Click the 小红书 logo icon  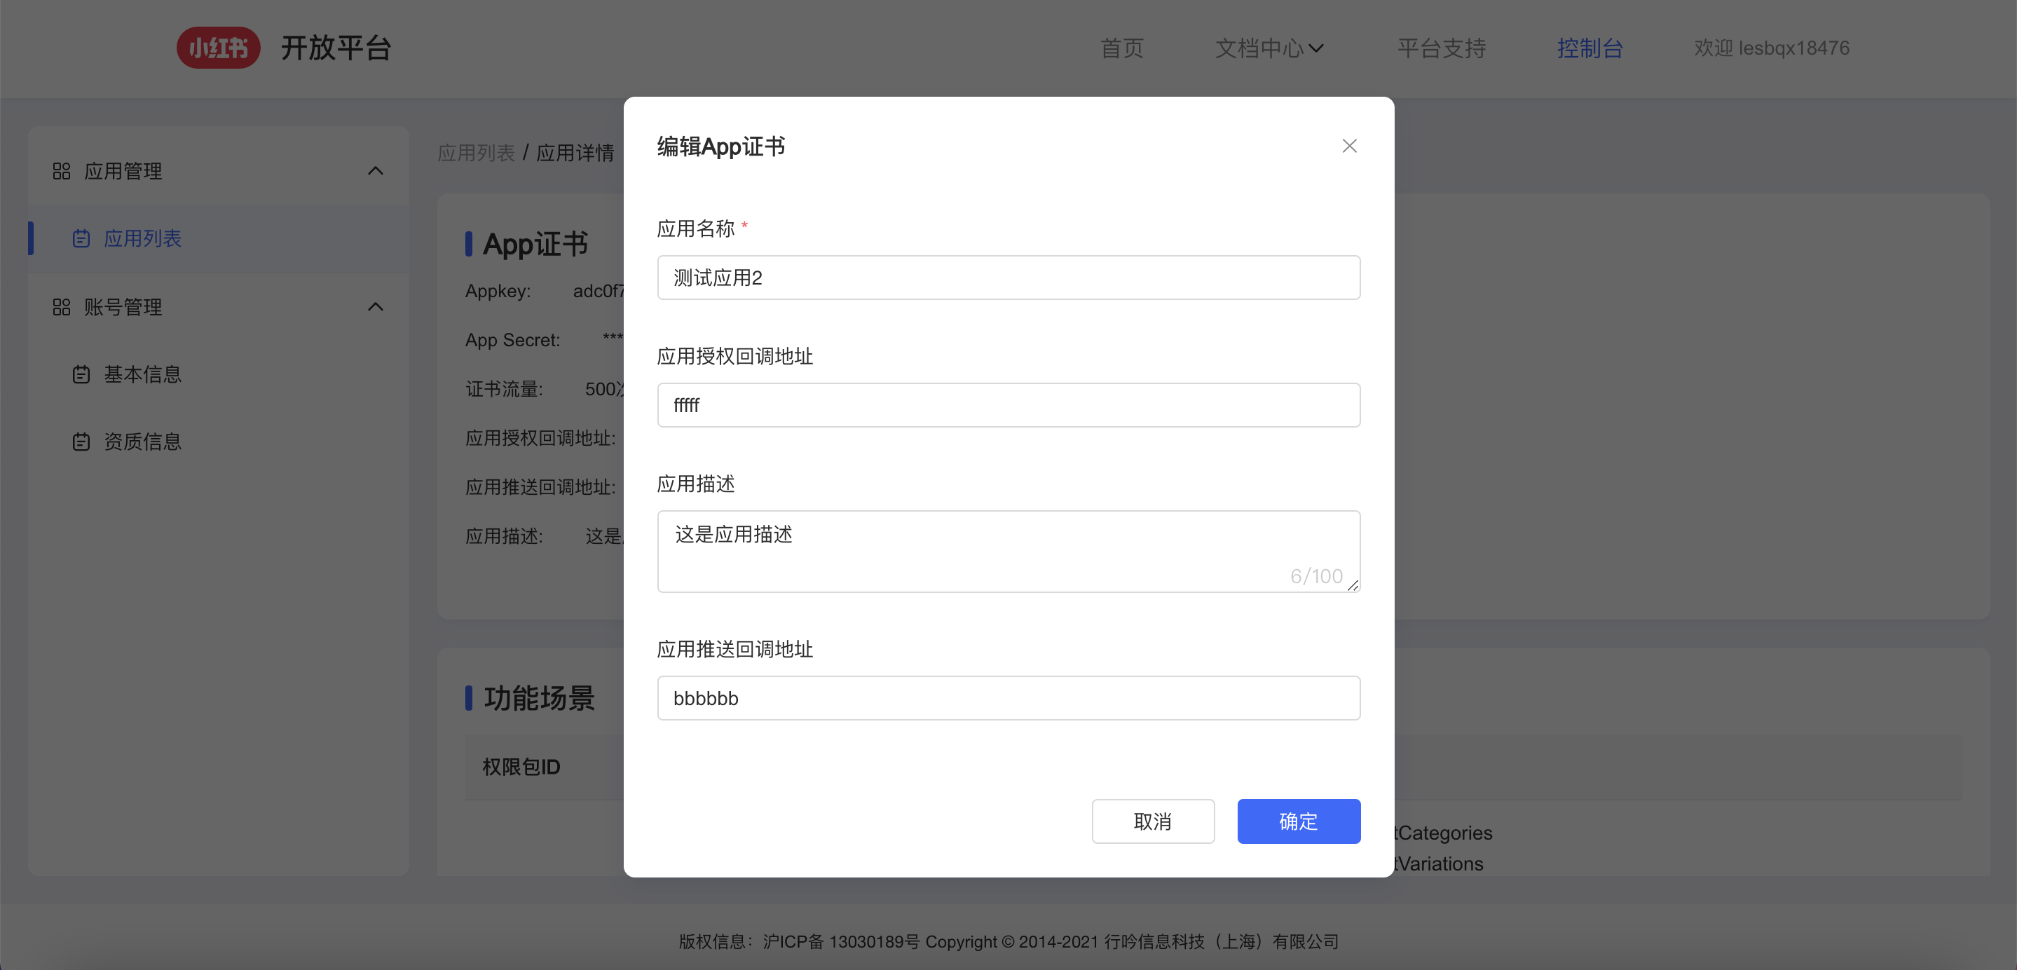[219, 48]
